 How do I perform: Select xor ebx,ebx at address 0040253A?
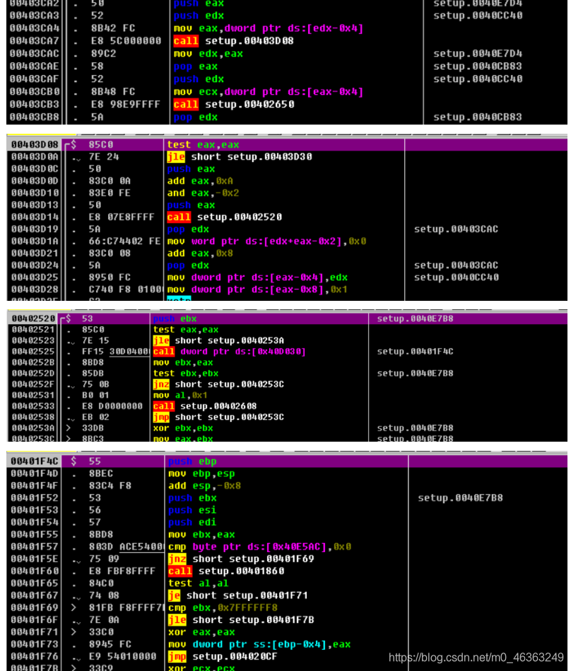[183, 428]
